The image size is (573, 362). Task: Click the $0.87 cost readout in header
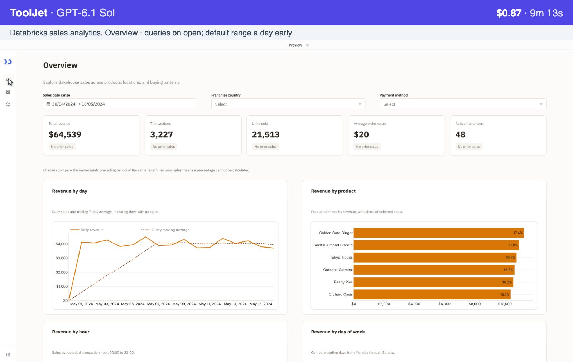pyautogui.click(x=509, y=13)
